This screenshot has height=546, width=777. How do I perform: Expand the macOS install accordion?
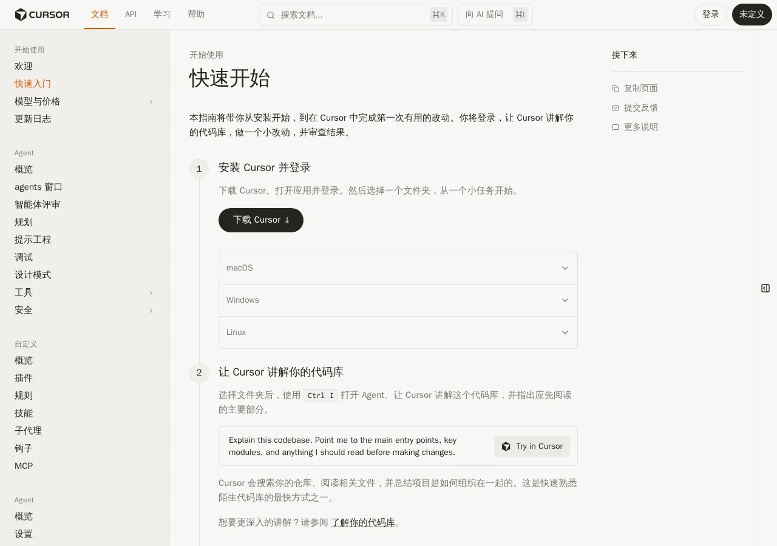398,268
